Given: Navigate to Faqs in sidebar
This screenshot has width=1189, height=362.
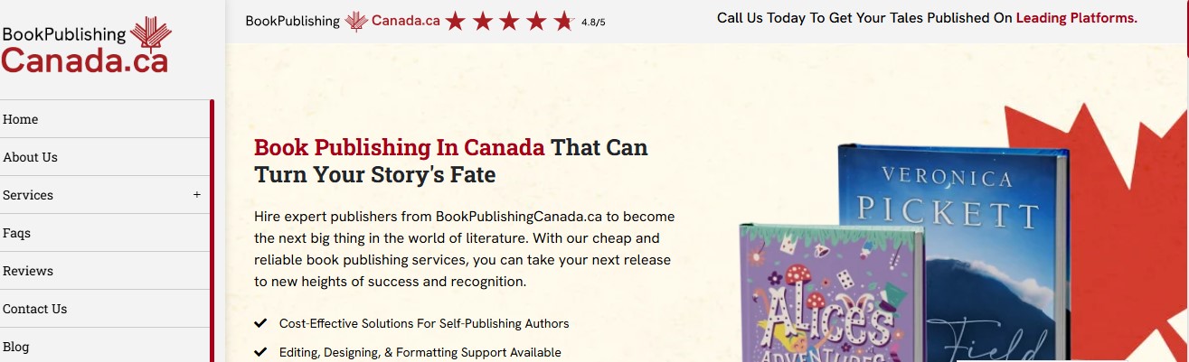Looking at the screenshot, I should coord(16,233).
